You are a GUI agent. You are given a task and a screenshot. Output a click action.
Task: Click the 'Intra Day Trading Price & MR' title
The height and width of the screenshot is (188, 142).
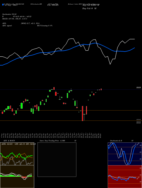pos(52,141)
